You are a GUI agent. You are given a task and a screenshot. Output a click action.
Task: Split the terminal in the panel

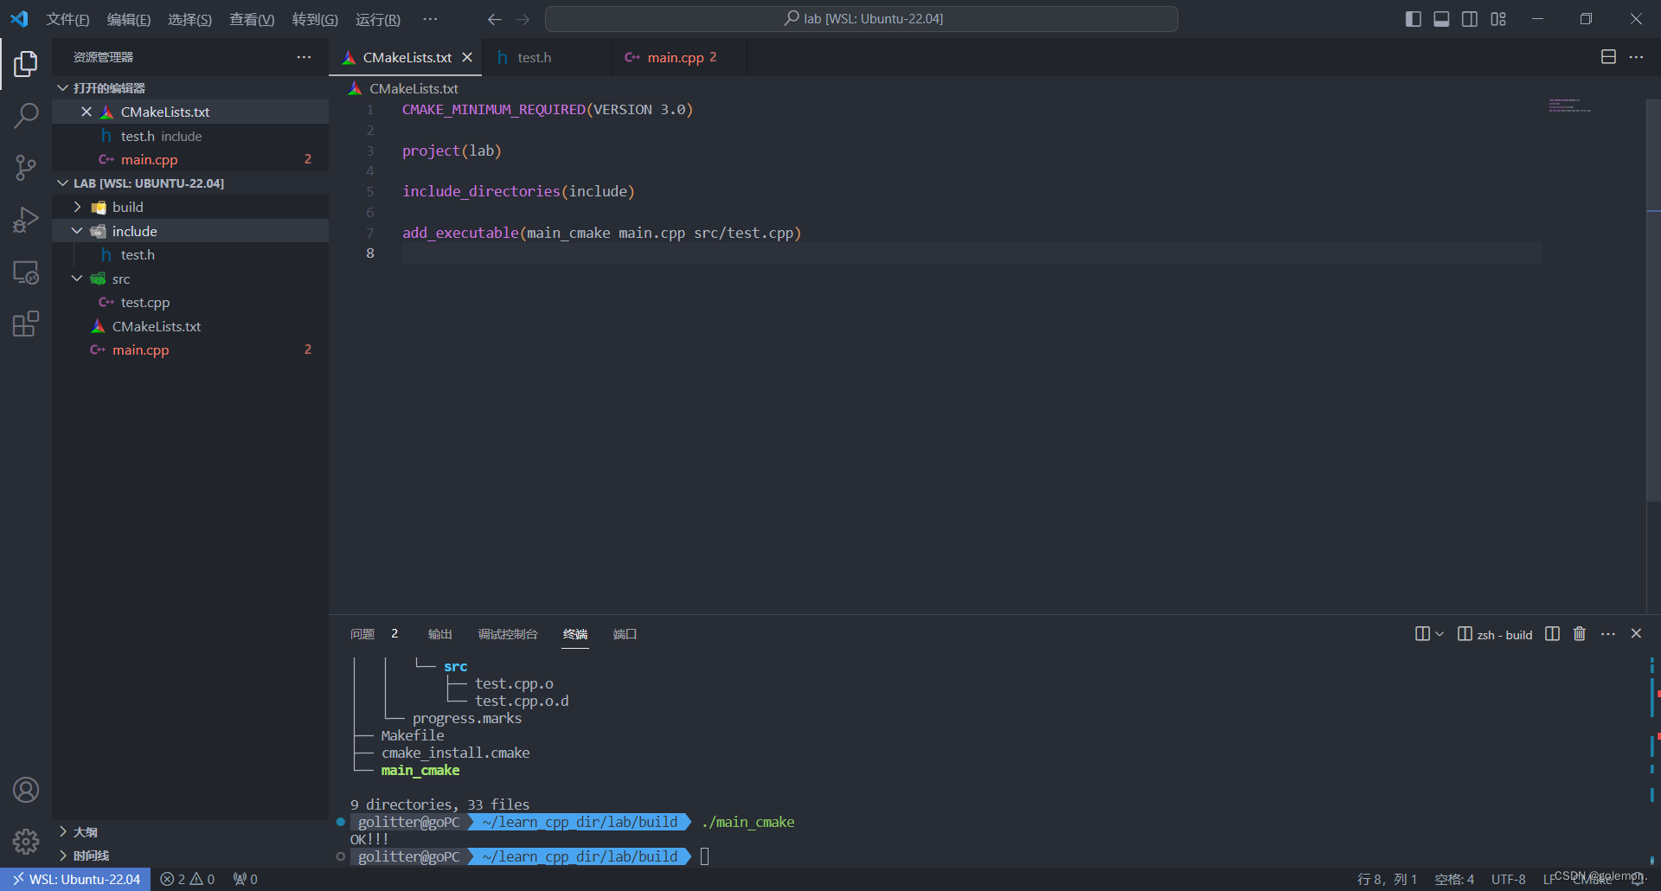click(x=1552, y=634)
